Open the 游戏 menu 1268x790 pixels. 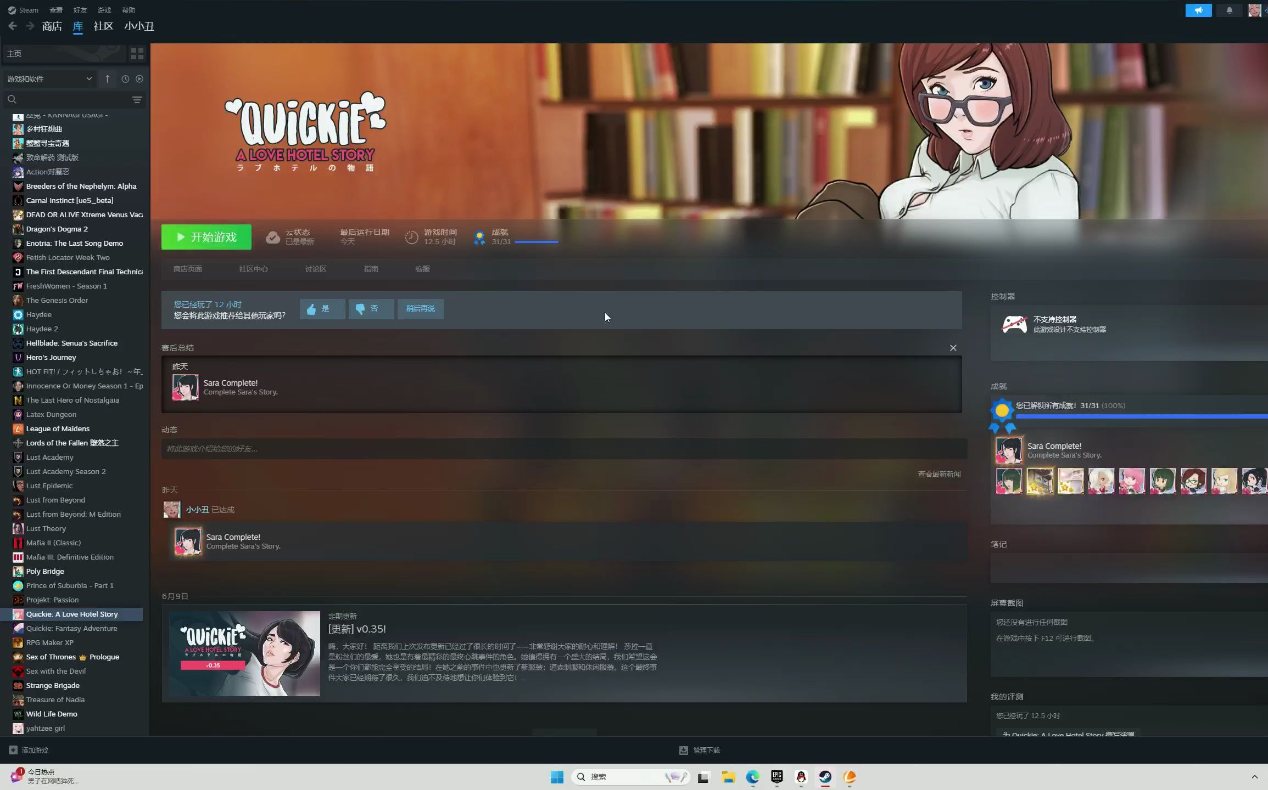(x=104, y=10)
